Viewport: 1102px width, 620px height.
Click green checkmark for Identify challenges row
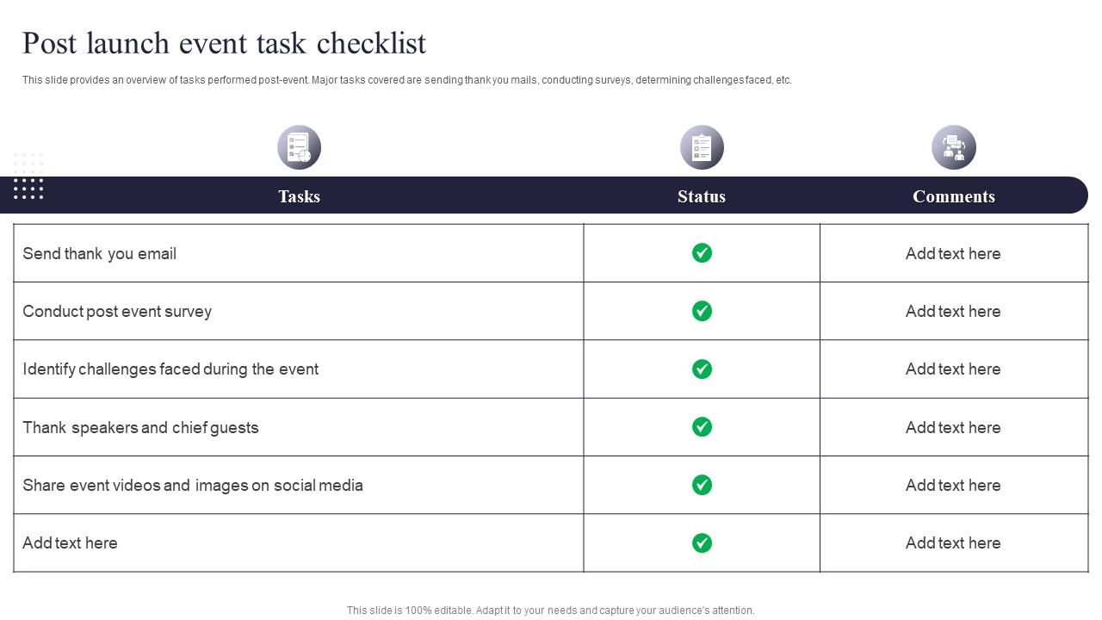coord(702,369)
